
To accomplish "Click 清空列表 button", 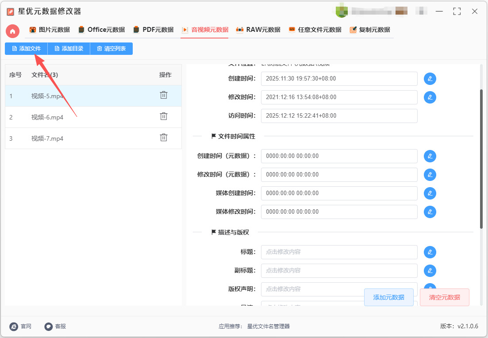I will point(111,49).
